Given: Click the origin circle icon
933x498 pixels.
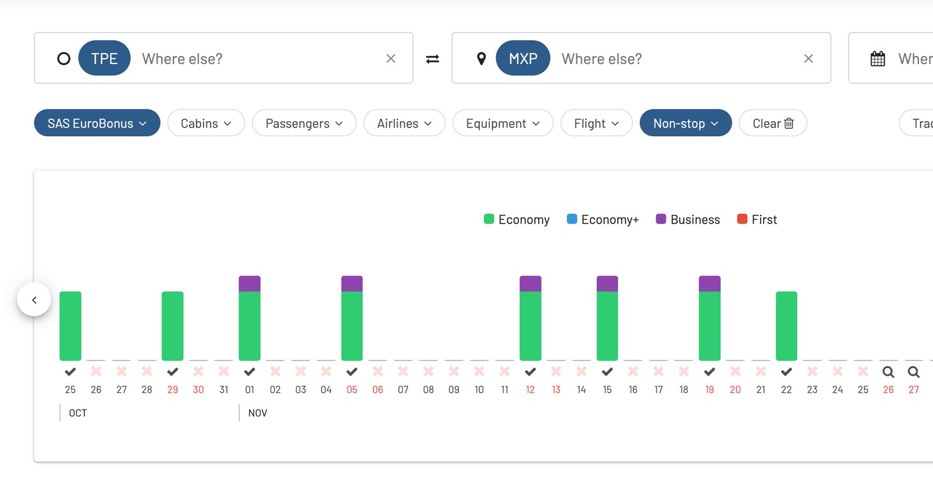Looking at the screenshot, I should click(64, 59).
